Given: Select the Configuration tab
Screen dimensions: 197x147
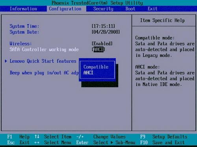Looking at the screenshot, I should click(x=65, y=9).
